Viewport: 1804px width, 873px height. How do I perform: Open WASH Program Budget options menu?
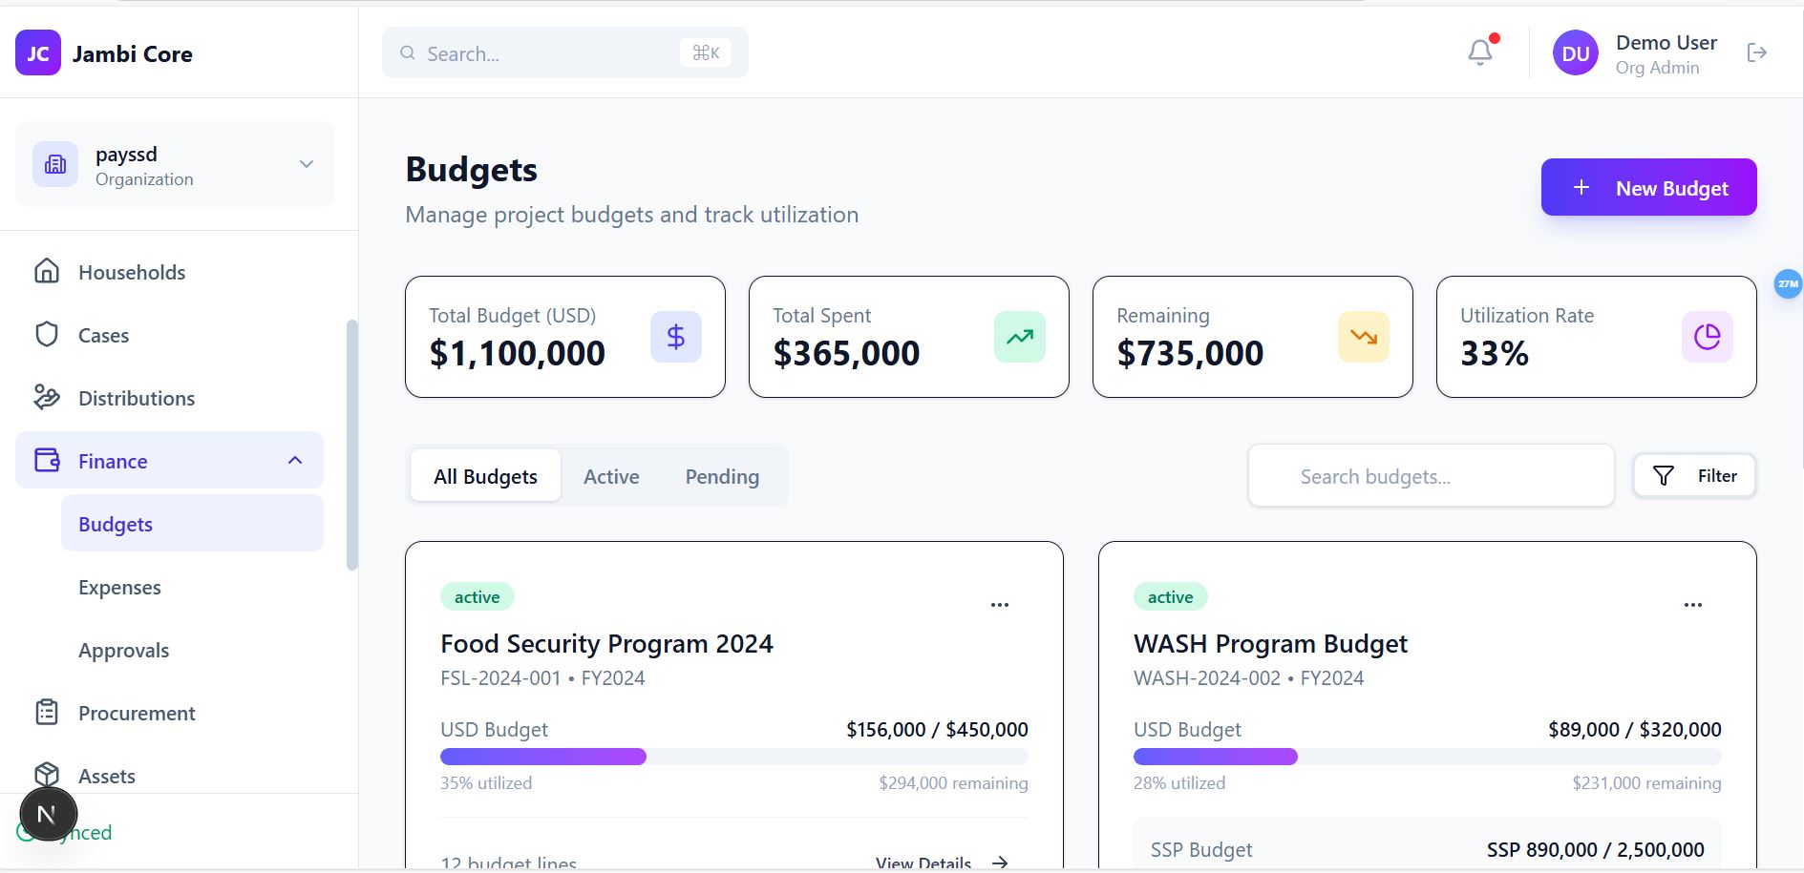1692,605
